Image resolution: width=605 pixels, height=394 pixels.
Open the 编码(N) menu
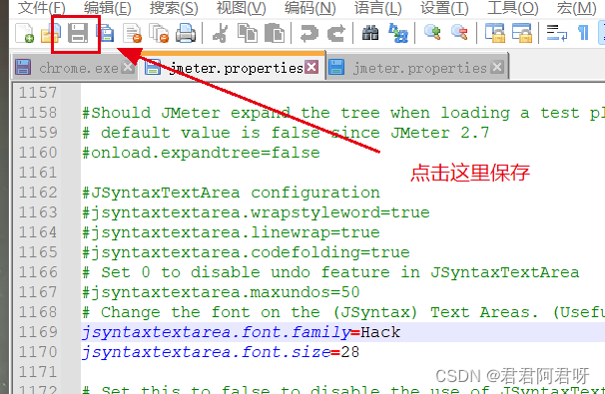tap(310, 8)
